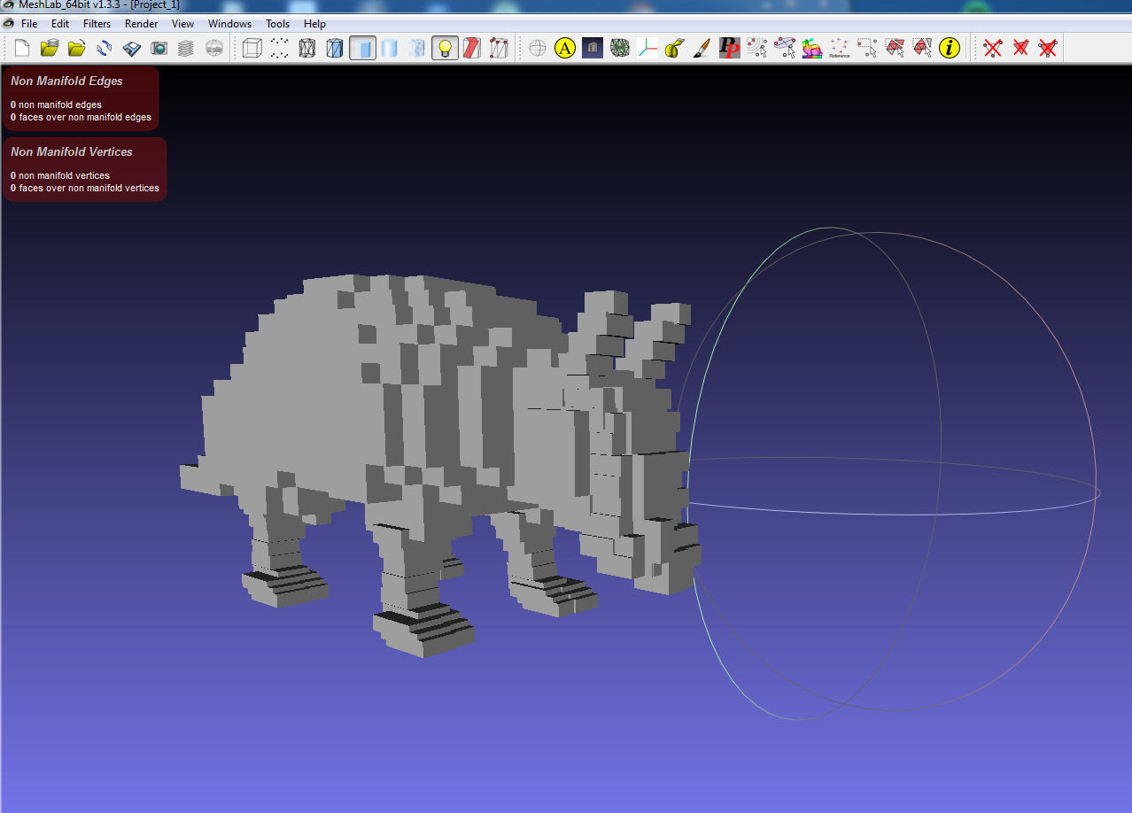This screenshot has height=813, width=1132.
Task: Open the Tools menu
Action: [278, 24]
